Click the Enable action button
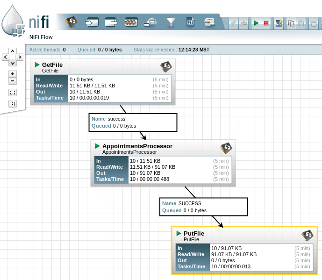This screenshot has height=280, width=322. point(234,23)
